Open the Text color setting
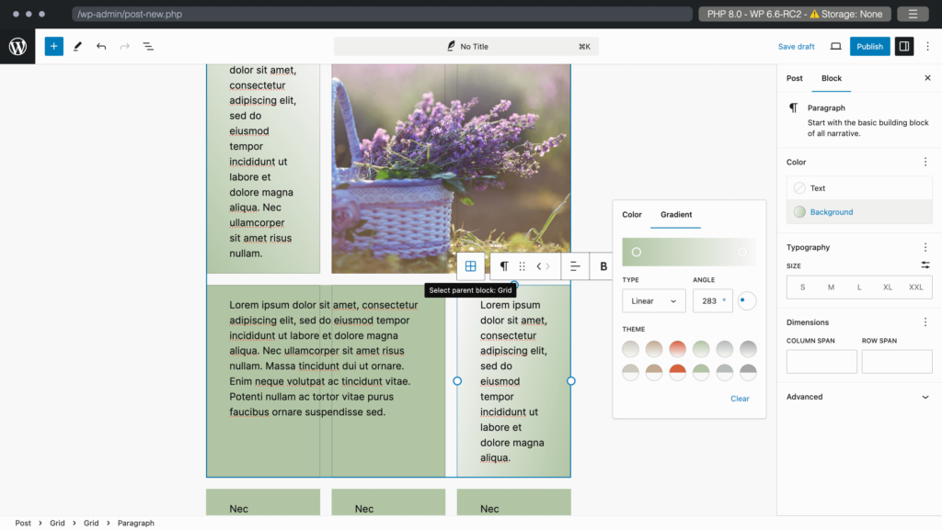This screenshot has height=530, width=942. point(859,188)
